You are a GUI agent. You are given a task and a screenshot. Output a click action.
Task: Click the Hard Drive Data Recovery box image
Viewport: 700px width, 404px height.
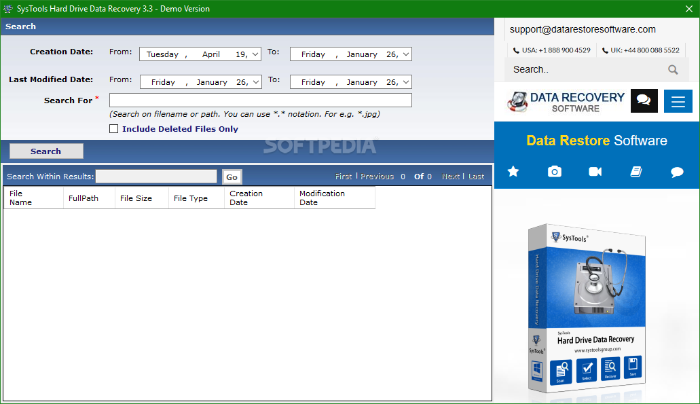(587, 308)
